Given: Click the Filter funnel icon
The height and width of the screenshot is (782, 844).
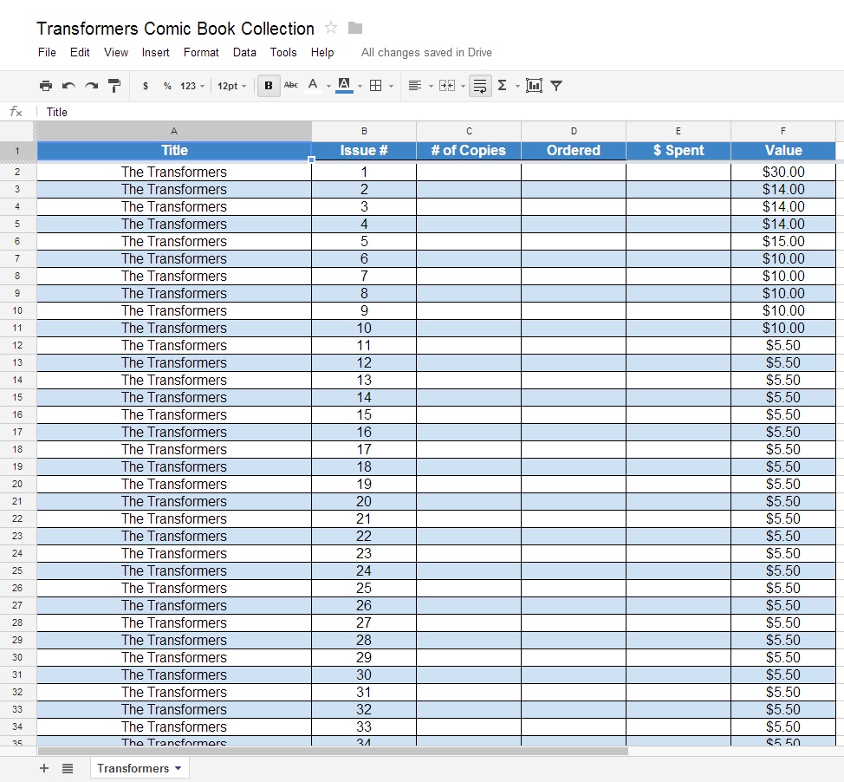Looking at the screenshot, I should pos(556,86).
